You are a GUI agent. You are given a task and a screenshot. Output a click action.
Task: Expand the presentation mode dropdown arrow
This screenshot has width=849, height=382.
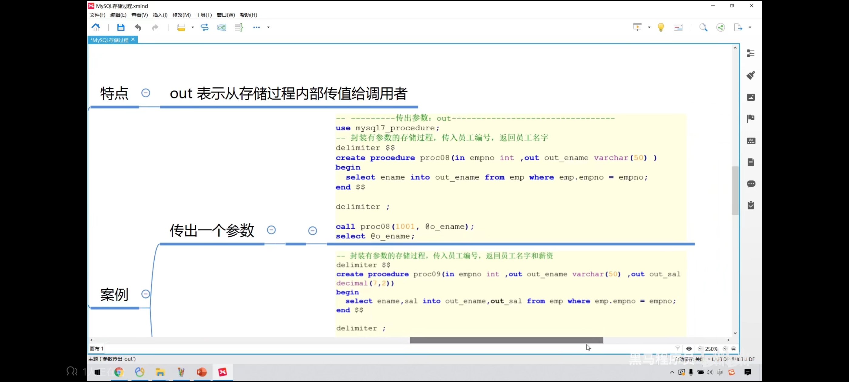click(649, 27)
